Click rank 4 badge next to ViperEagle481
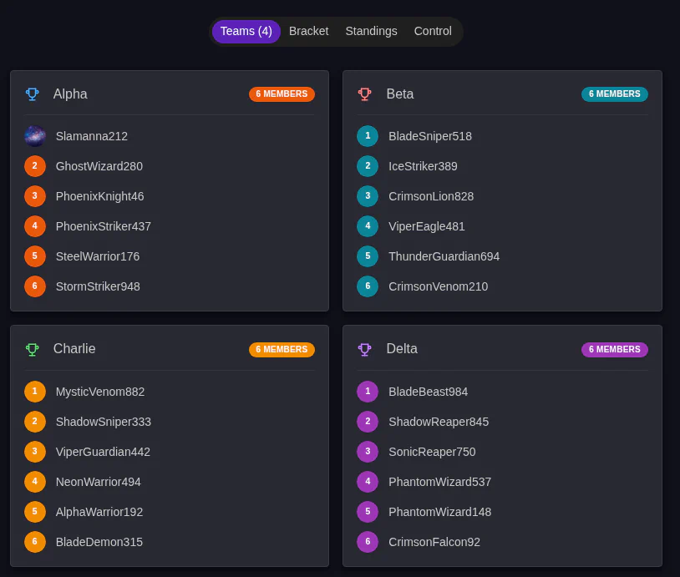680x577 pixels. [x=368, y=226]
